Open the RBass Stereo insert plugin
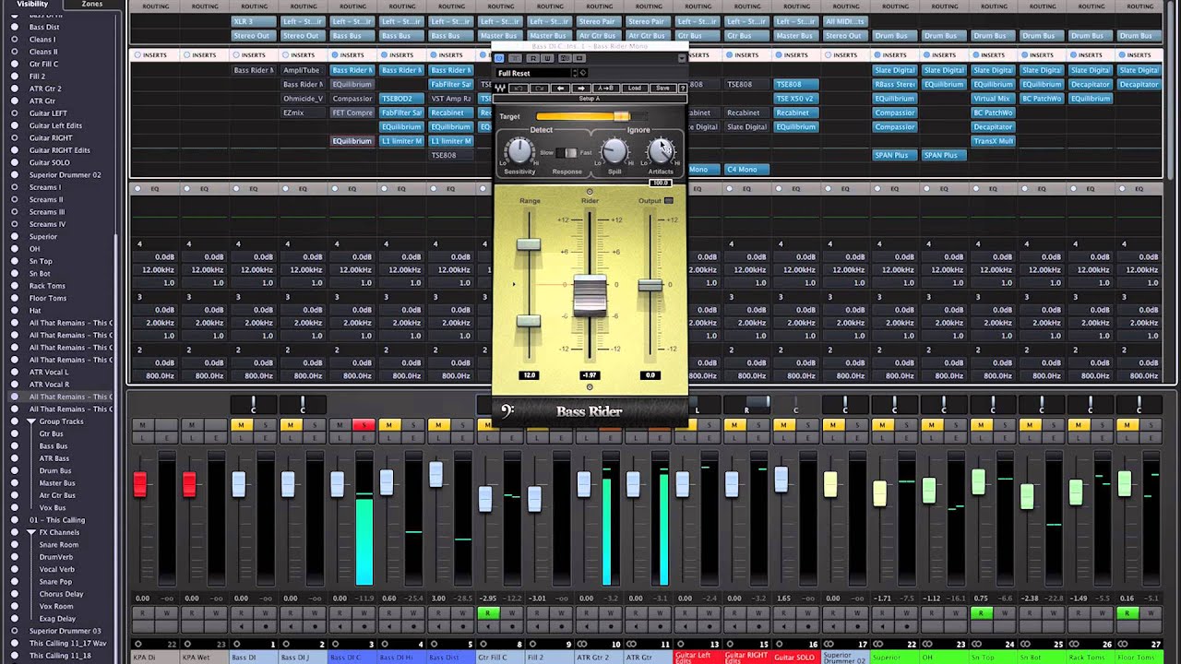The width and height of the screenshot is (1181, 664). click(x=894, y=84)
